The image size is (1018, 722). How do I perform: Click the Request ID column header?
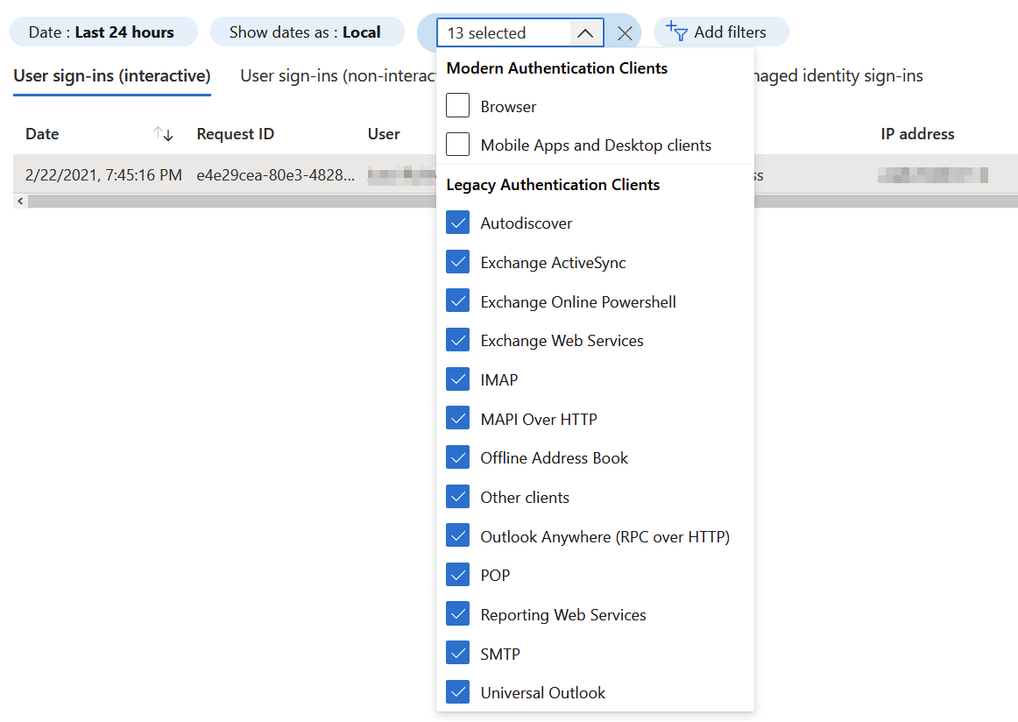tap(236, 134)
